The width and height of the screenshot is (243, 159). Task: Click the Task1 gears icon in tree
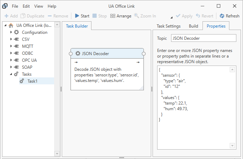(22, 81)
